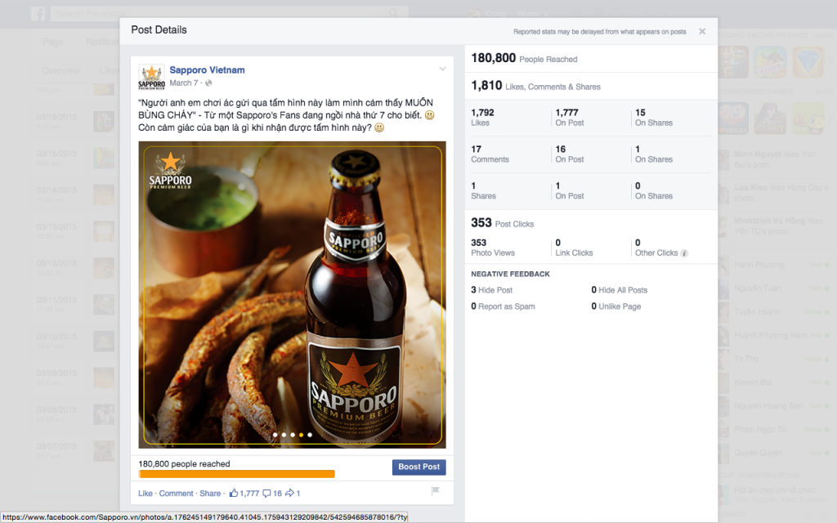Click the comment bubble icon beside 16
This screenshot has width=837, height=523.
coord(267,493)
